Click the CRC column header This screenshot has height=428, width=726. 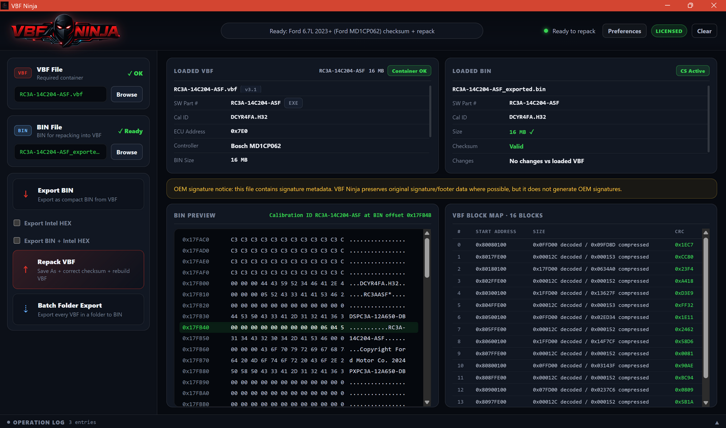679,231
